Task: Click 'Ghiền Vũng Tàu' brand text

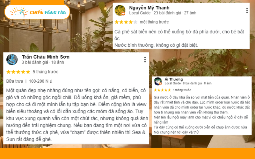Action: coord(48,12)
